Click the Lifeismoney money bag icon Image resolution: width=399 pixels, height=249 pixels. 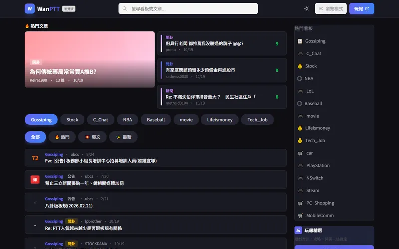tap(300, 128)
